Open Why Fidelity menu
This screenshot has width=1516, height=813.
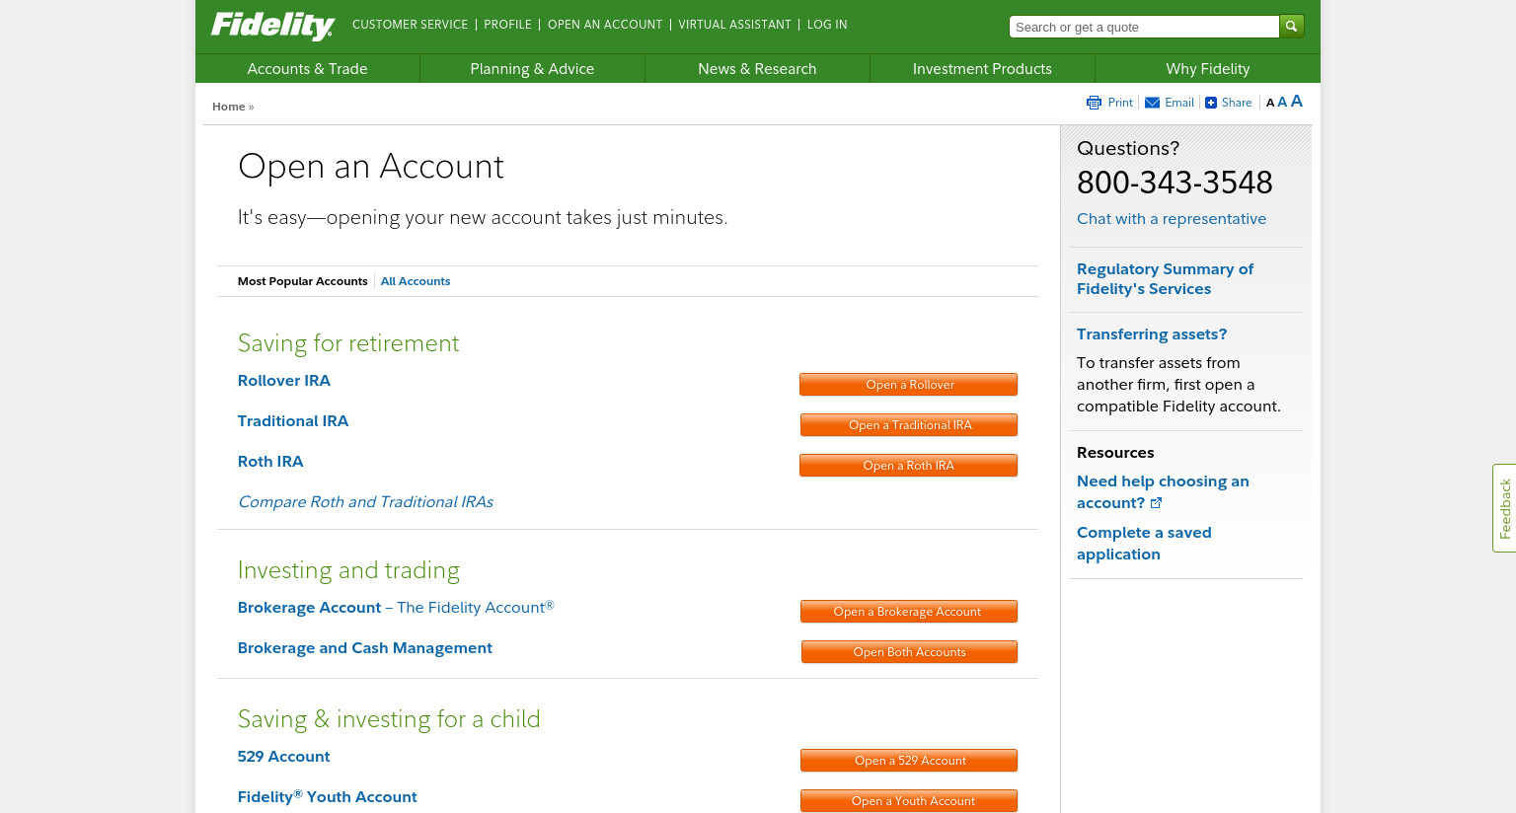(x=1208, y=68)
